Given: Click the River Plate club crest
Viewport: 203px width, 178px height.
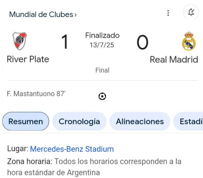Looking at the screenshot, I should tap(20, 41).
